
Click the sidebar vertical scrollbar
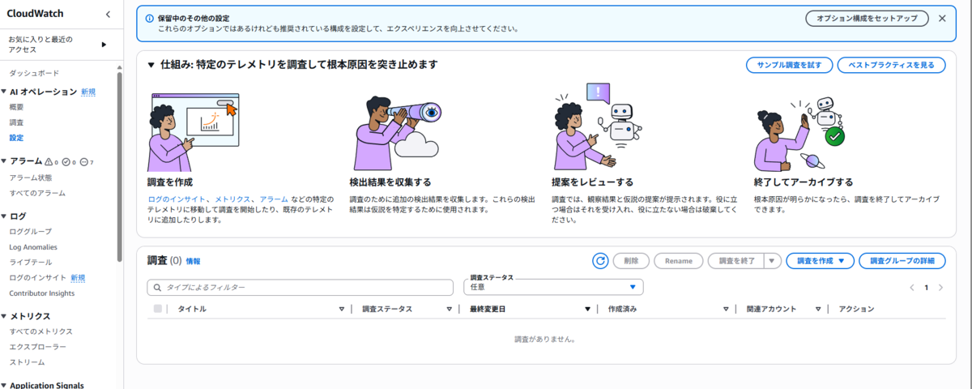(120, 166)
